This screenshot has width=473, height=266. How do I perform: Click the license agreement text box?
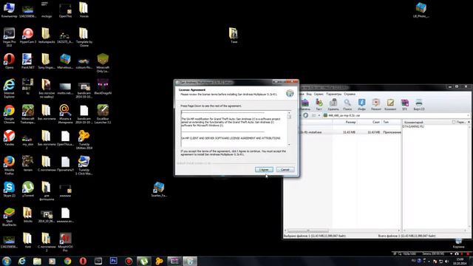(x=234, y=129)
